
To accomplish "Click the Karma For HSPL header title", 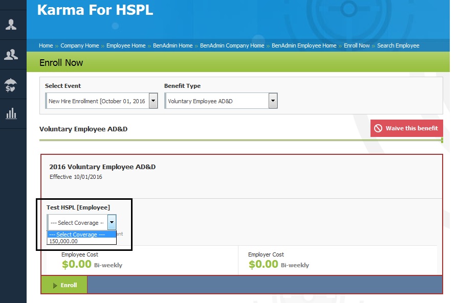I will [x=95, y=10].
